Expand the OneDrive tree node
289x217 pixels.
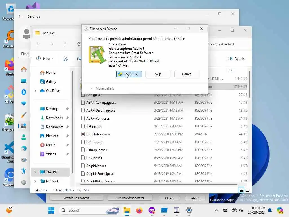point(35,91)
